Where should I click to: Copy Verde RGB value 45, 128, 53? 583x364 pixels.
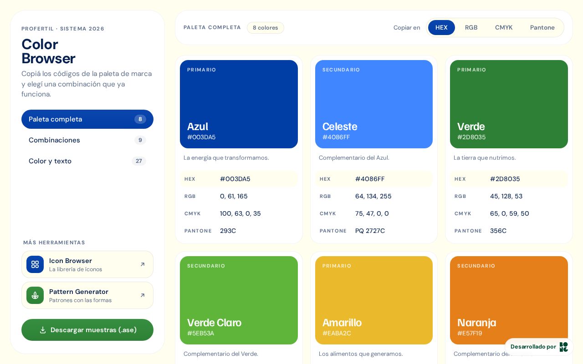[x=509, y=196]
